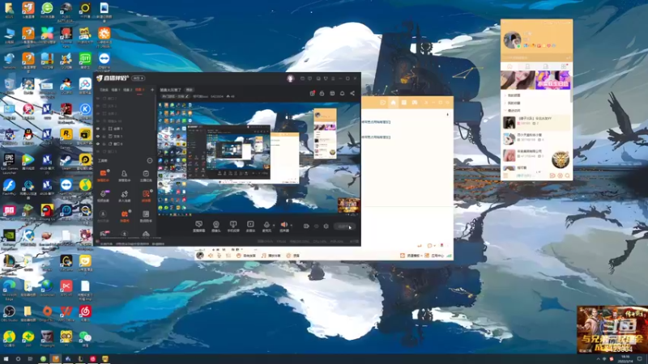Open the iQiyi green desktop icon
The height and width of the screenshot is (364, 648).
[85, 61]
